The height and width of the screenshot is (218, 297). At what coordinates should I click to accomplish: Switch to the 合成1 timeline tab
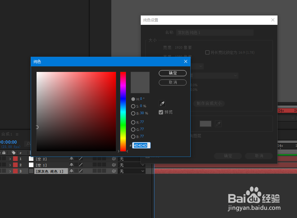(7, 134)
